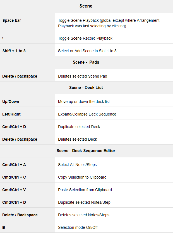Image resolution: width=173 pixels, height=233 pixels.
Task: Select the 'Deletes selected Deck' description
Action: tap(78, 140)
